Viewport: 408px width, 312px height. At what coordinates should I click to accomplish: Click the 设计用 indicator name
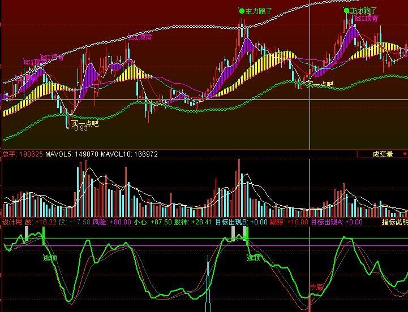(x=12, y=222)
